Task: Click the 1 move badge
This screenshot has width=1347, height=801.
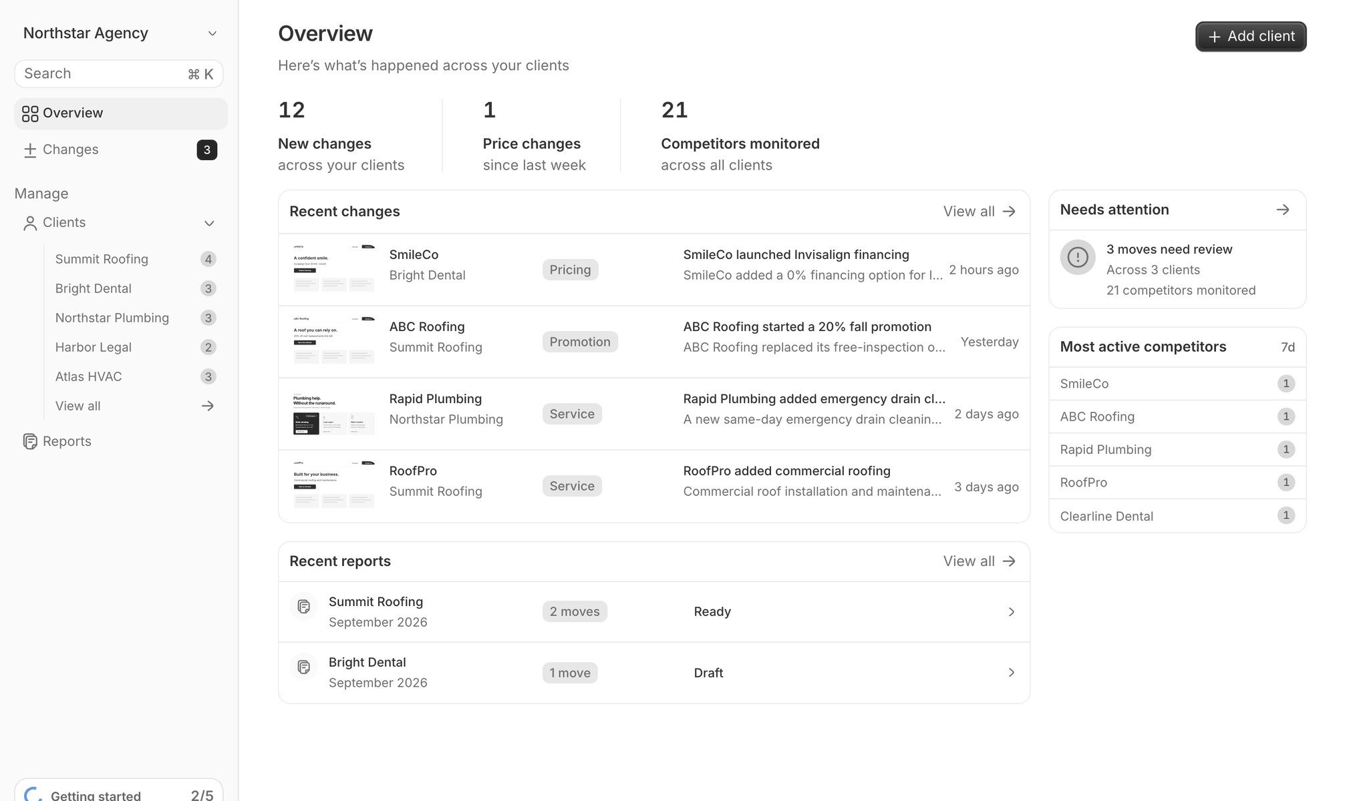Action: pos(570,673)
